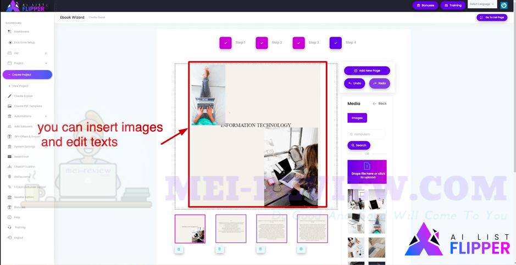Delete the second page thumbnail
This screenshot has width=516, height=265.
click(219, 249)
